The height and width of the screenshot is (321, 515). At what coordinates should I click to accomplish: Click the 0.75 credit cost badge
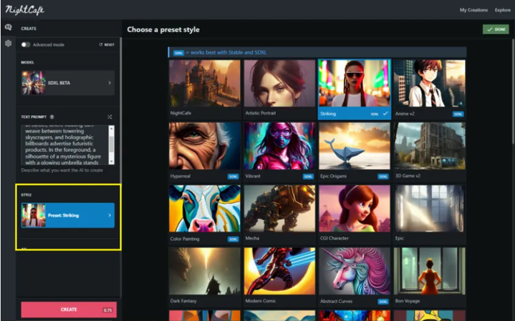pyautogui.click(x=107, y=310)
